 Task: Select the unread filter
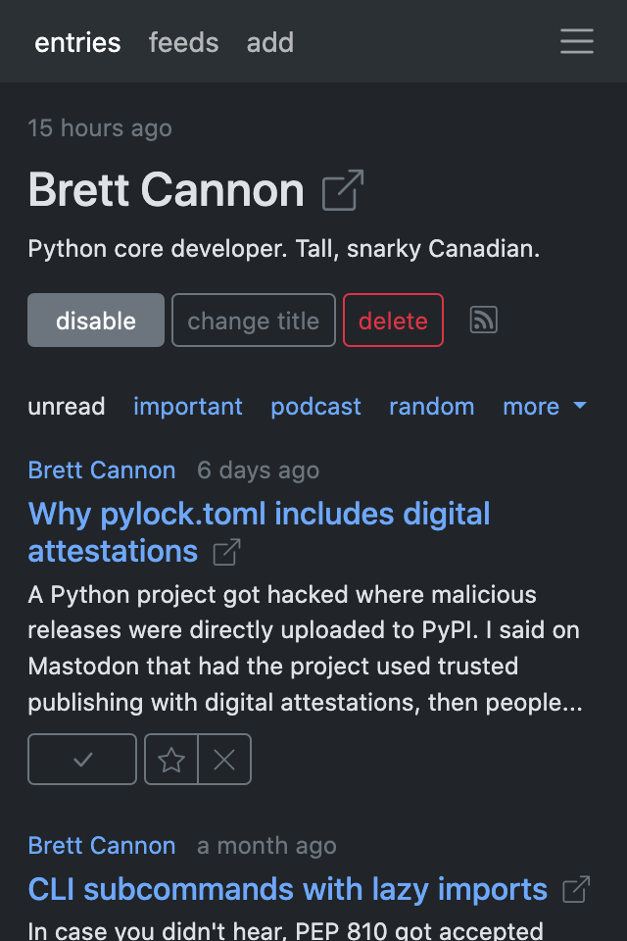point(66,406)
